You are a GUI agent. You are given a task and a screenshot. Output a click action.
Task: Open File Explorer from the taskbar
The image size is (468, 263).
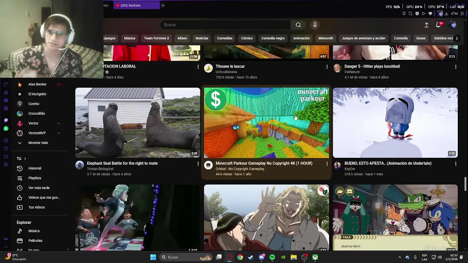(x=294, y=257)
